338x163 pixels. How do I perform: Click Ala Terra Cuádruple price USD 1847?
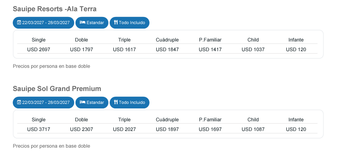click(x=167, y=50)
